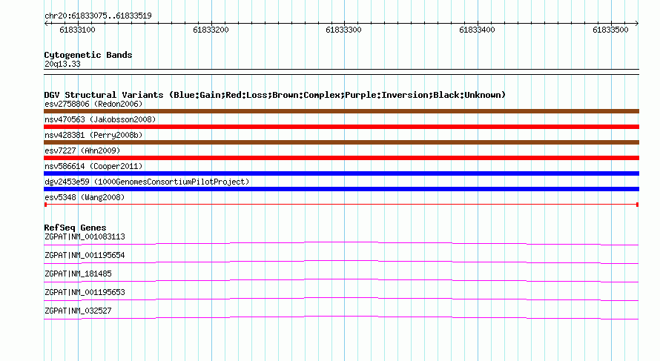Select the blue bar under nsv586614
The height and width of the screenshot is (361, 660).
[x=341, y=173]
